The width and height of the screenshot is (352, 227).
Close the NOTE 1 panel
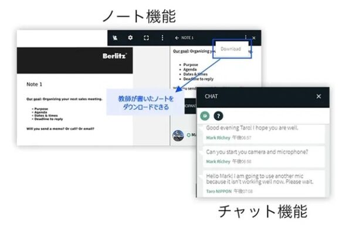tap(254, 38)
